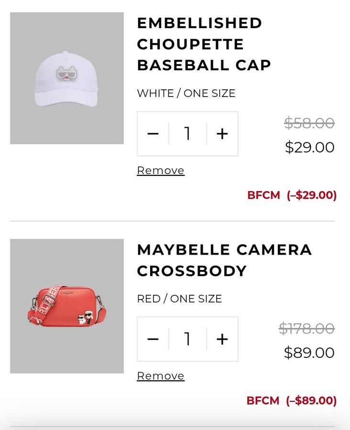This screenshot has width=350, height=430.
Task: Click the crossed-out $178.00 original price
Action: click(306, 328)
